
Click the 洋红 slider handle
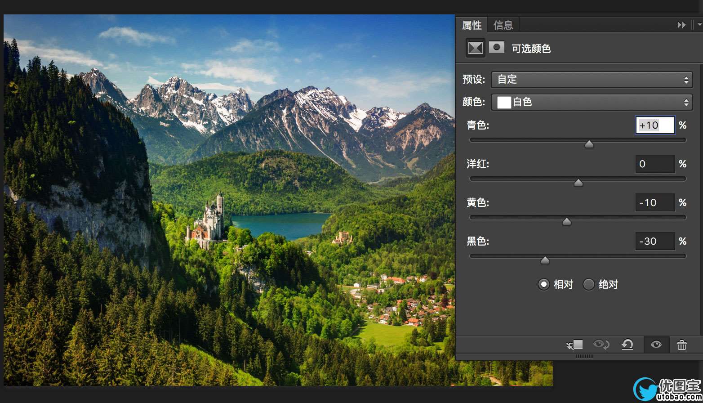click(x=578, y=183)
